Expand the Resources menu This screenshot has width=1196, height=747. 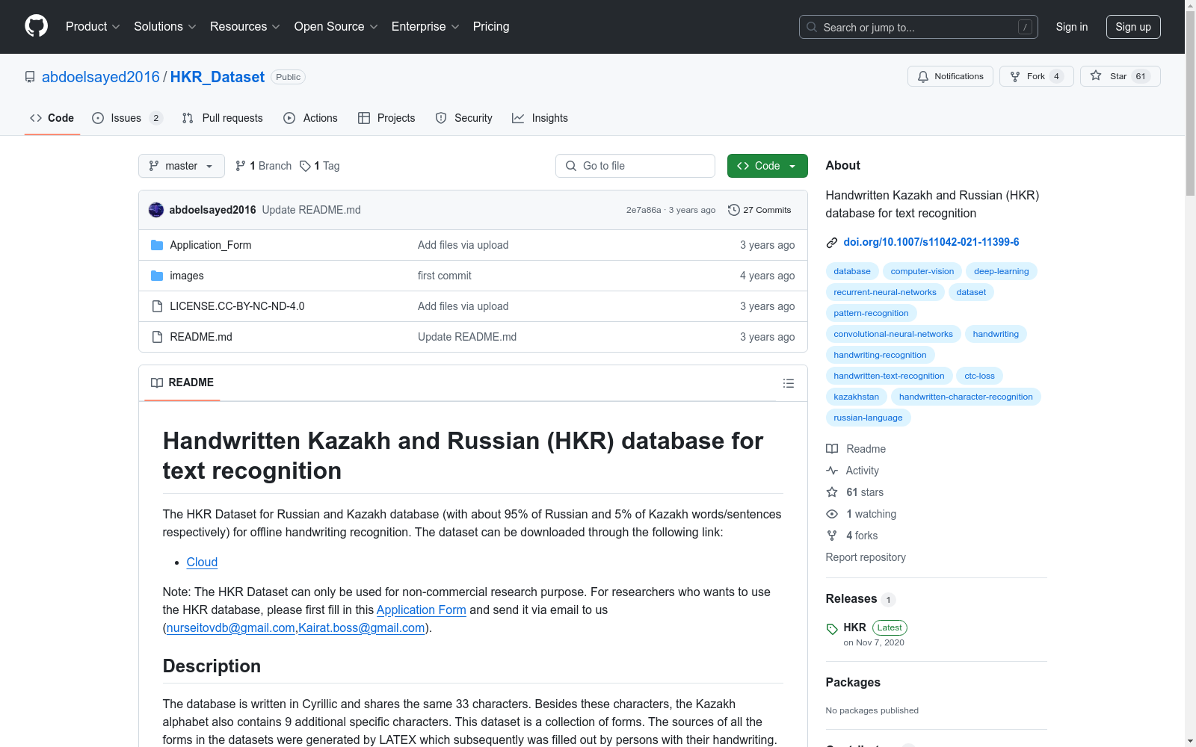point(245,27)
